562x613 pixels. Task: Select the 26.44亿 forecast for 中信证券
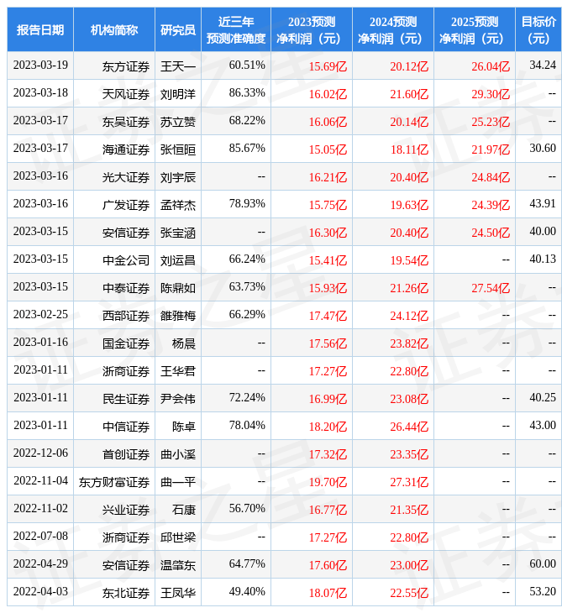click(x=409, y=427)
